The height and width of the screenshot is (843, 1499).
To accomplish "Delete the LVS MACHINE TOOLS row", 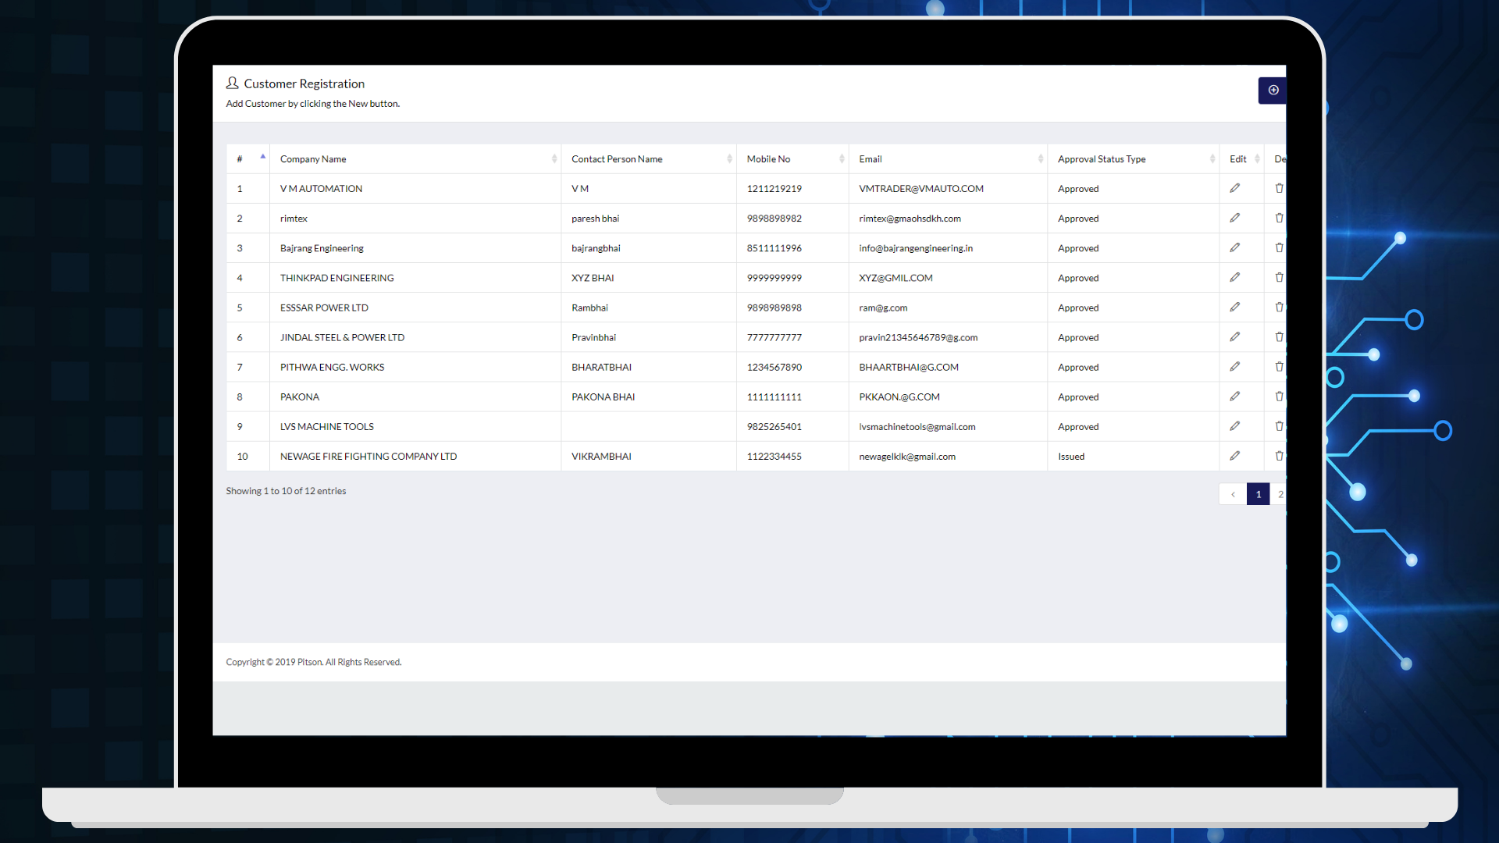I will (x=1279, y=425).
